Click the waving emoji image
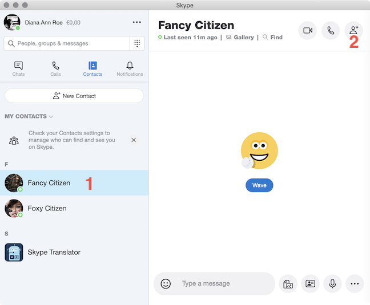The width and height of the screenshot is (370, 305). pos(259,151)
